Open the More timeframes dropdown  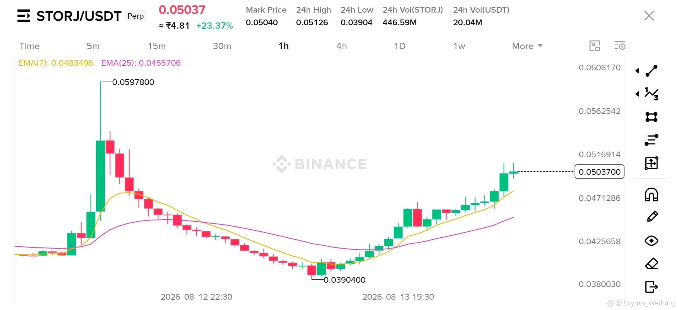coord(527,46)
